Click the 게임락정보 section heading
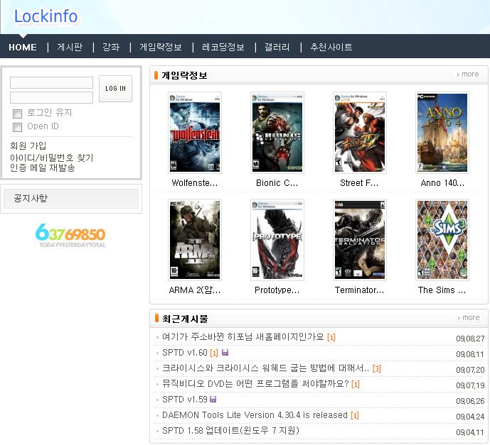 (x=184, y=75)
